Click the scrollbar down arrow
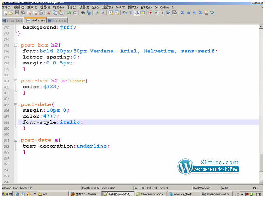The image size is (265, 198). [261, 181]
